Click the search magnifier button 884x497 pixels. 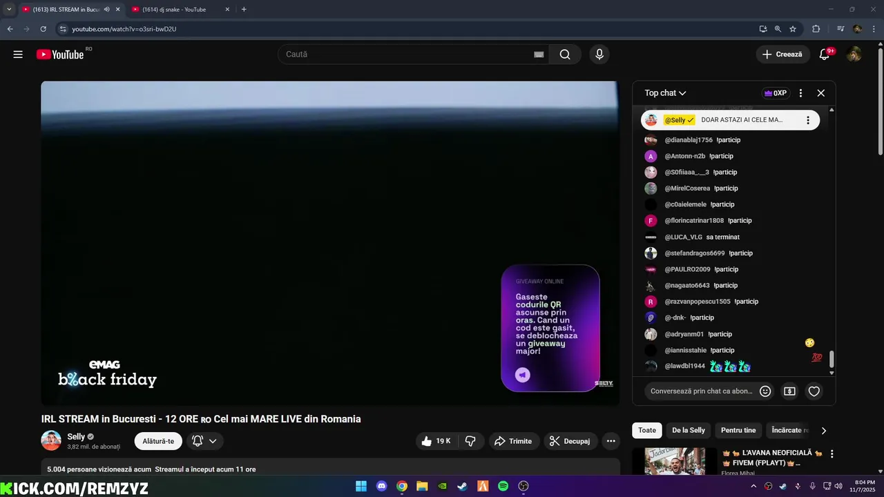(565, 55)
